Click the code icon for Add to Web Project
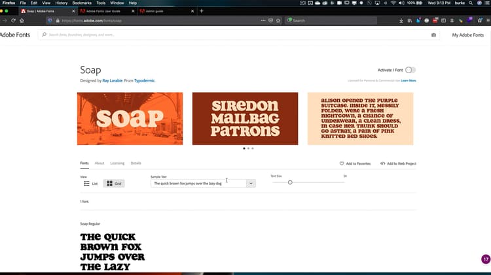The height and width of the screenshot is (275, 491). click(x=383, y=163)
